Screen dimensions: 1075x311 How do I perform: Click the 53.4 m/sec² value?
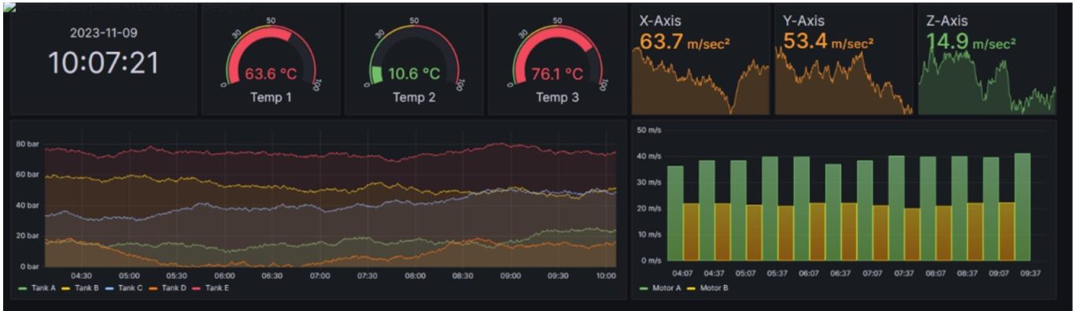[828, 42]
